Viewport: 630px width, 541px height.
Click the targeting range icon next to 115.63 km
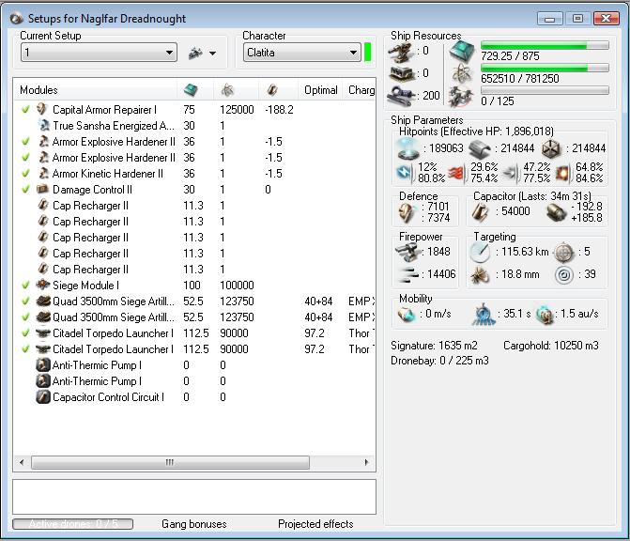(x=480, y=253)
